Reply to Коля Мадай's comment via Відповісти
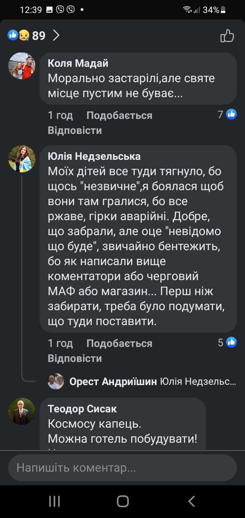This screenshot has width=245, height=518. (x=75, y=130)
